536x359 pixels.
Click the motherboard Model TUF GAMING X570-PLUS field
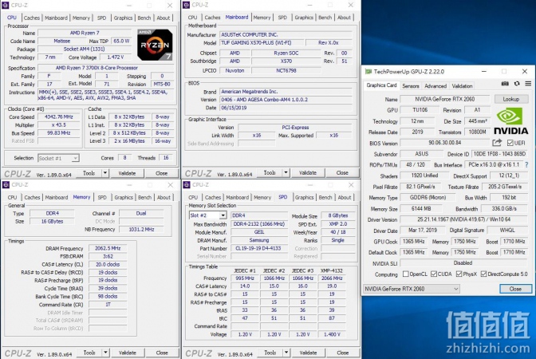pos(262,43)
